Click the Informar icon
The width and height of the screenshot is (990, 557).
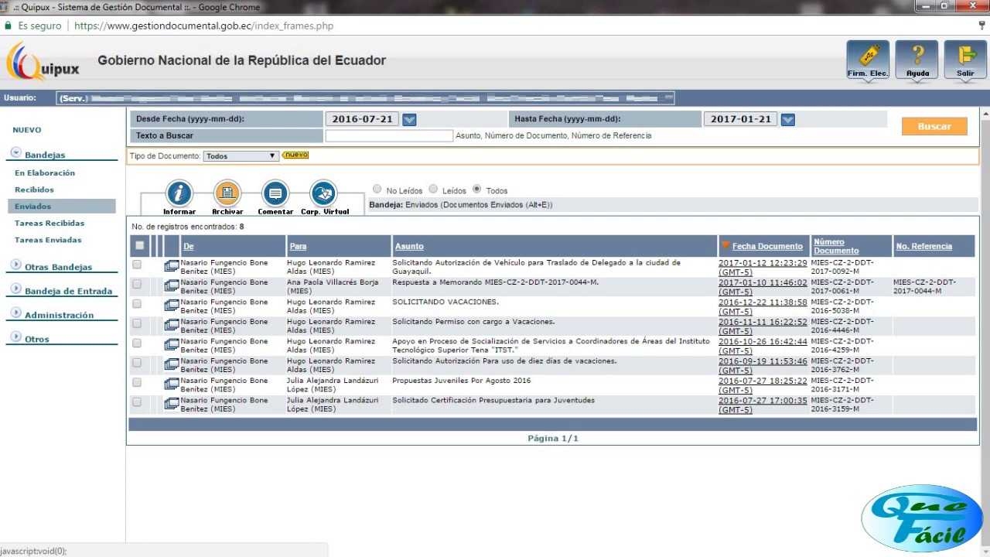(x=179, y=197)
